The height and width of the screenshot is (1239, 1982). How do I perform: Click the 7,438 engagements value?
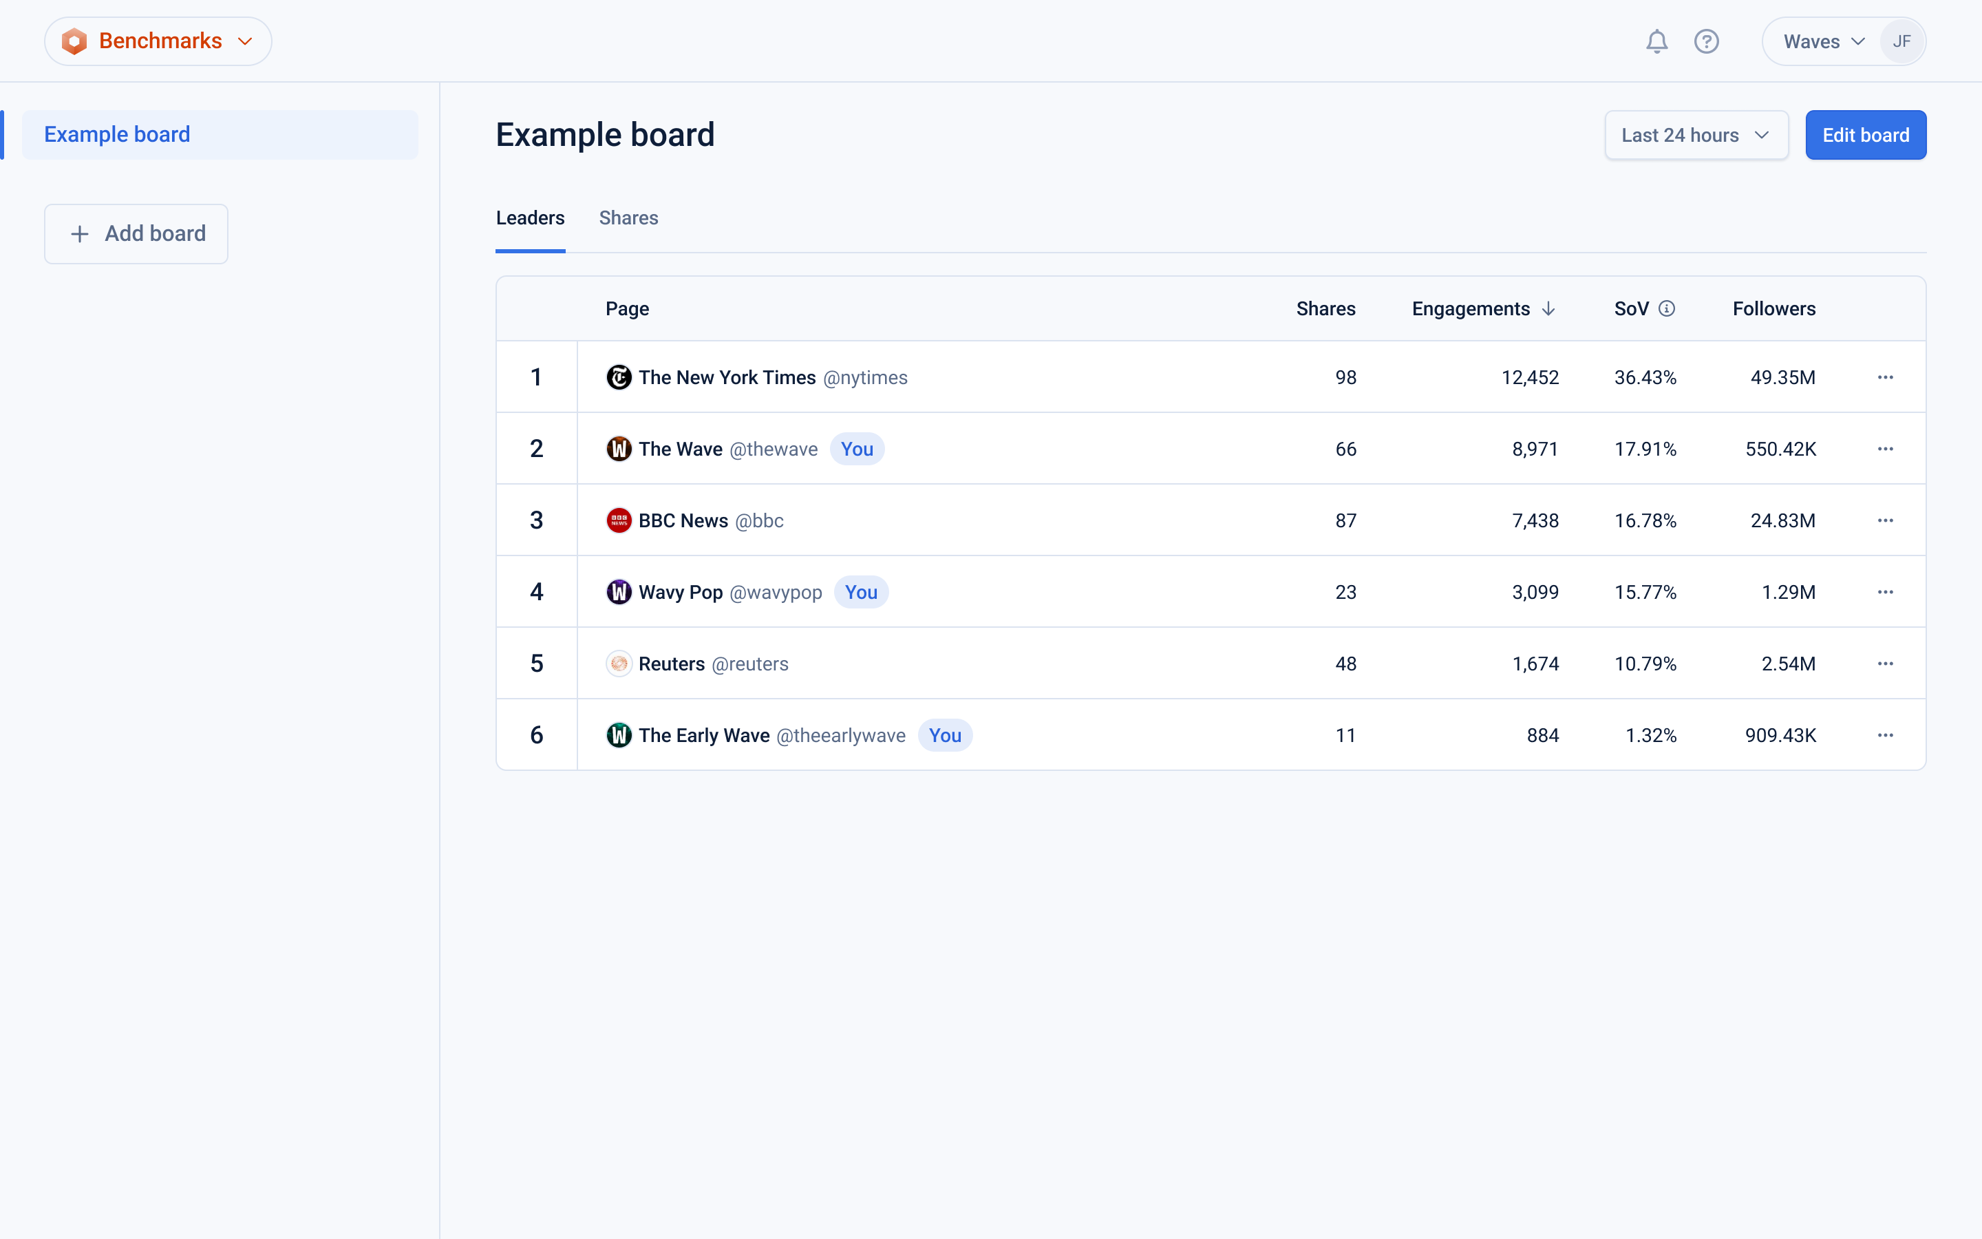(1535, 521)
